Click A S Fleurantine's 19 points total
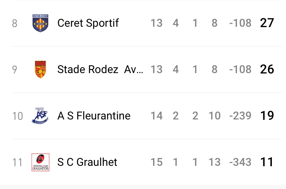 pos(267,116)
